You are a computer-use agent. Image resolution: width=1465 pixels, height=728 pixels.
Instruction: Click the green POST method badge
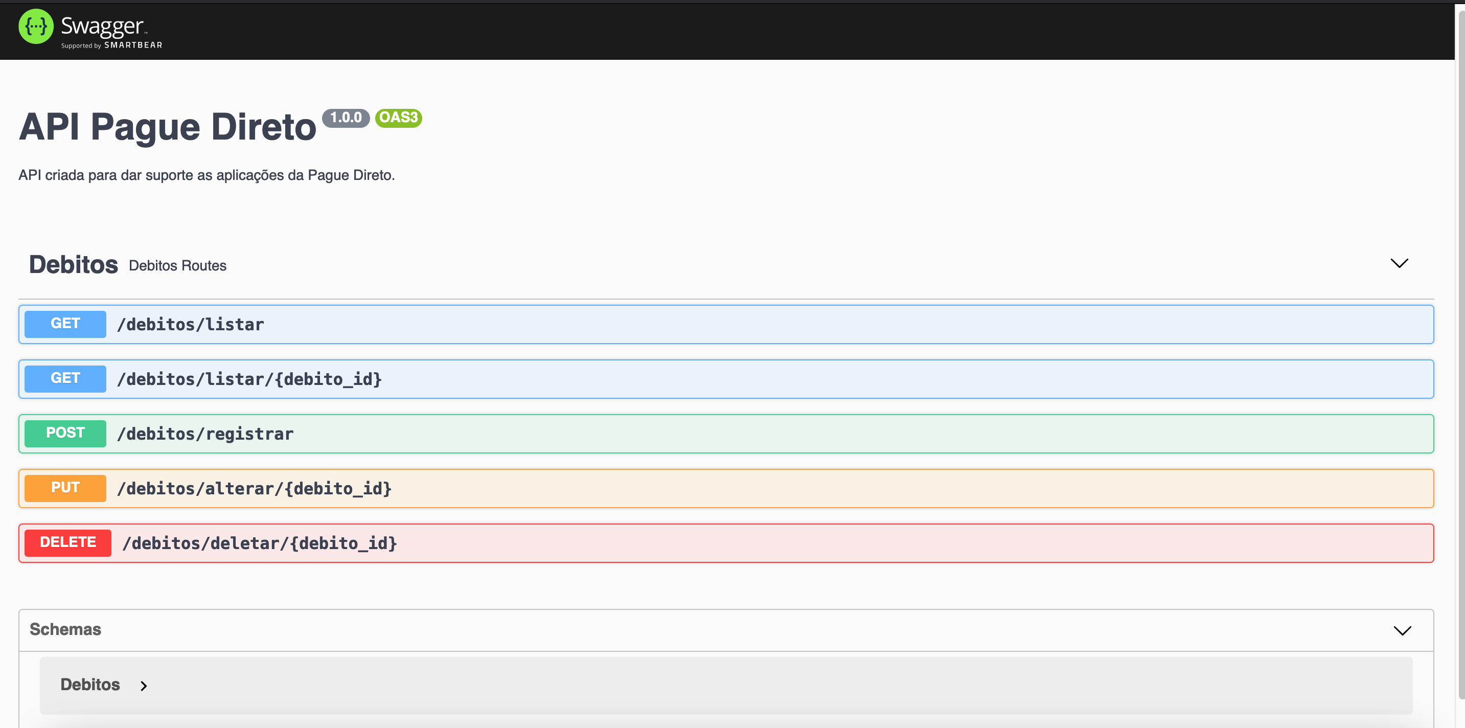(65, 434)
